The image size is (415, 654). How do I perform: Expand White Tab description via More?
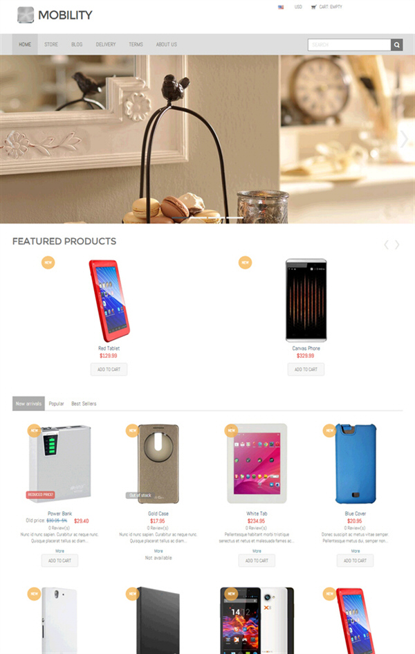coord(257,551)
